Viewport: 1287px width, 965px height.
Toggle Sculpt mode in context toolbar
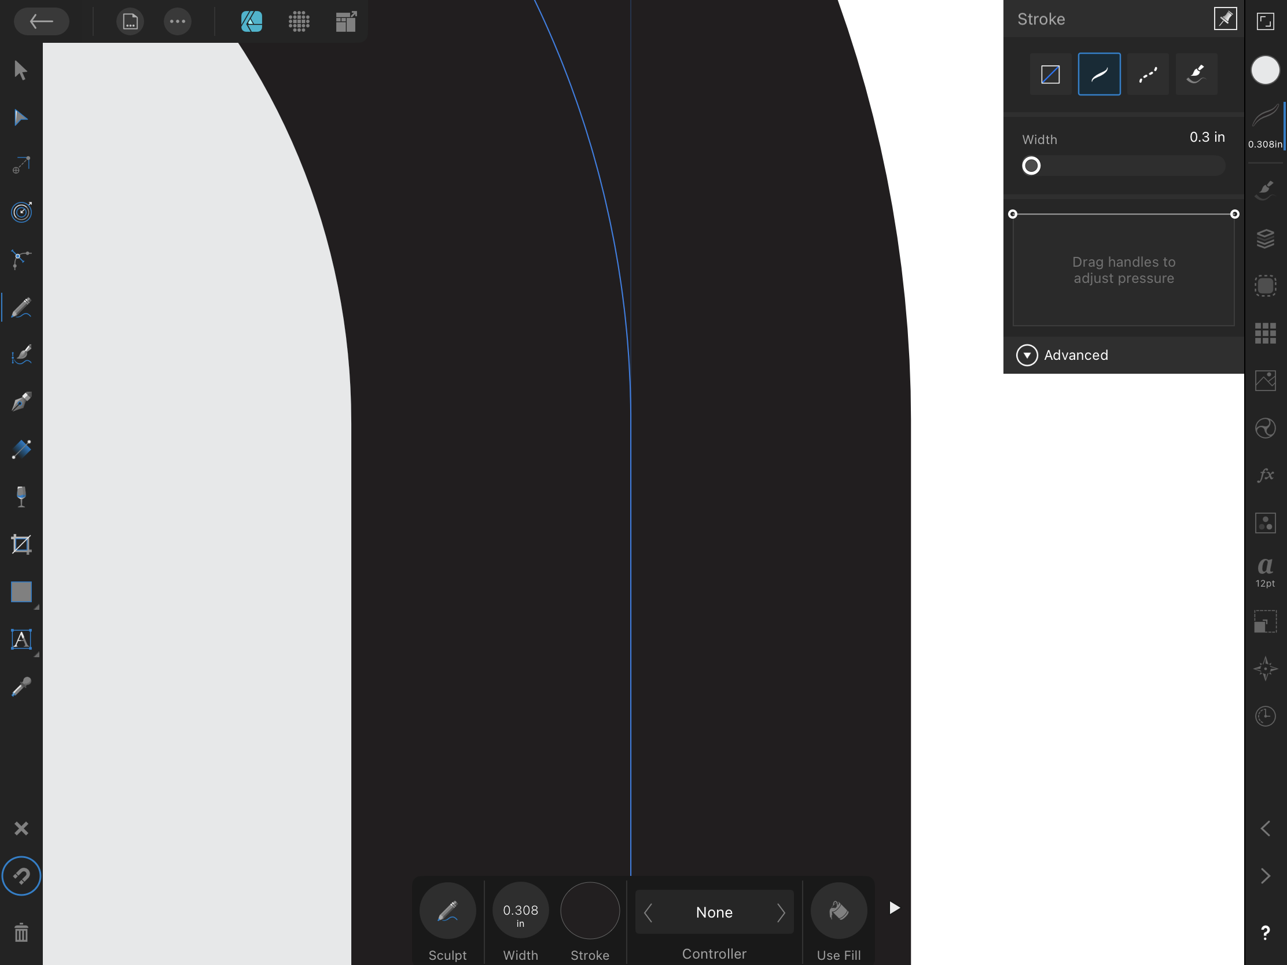point(447,911)
